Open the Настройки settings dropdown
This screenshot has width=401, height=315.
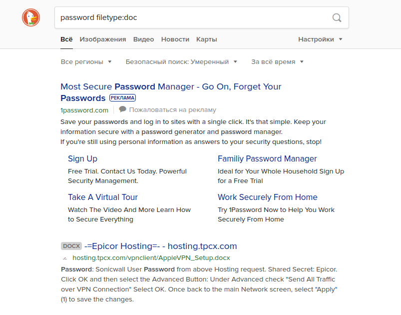pos(320,39)
